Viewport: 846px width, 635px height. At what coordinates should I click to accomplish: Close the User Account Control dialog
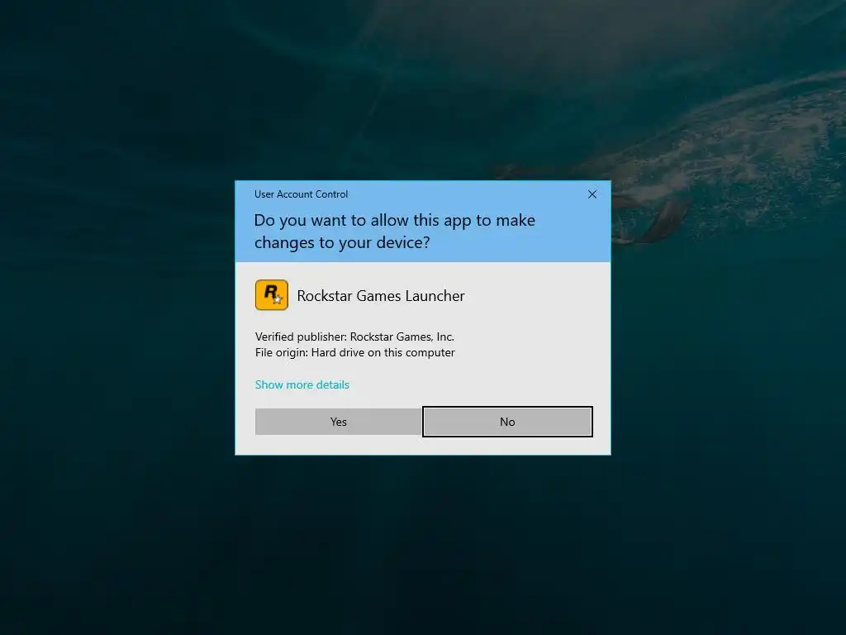(x=592, y=194)
